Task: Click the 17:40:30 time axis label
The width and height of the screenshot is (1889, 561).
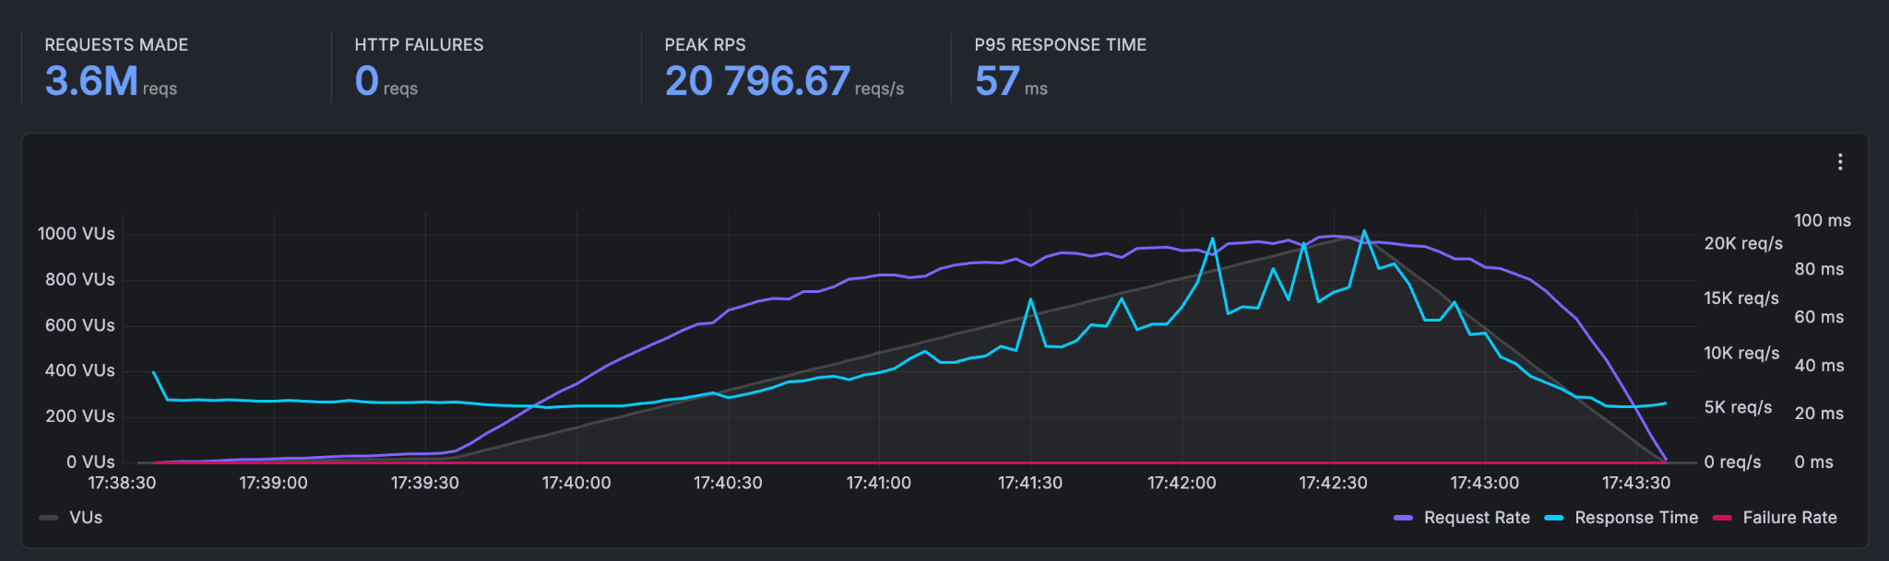Action: pyautogui.click(x=728, y=483)
